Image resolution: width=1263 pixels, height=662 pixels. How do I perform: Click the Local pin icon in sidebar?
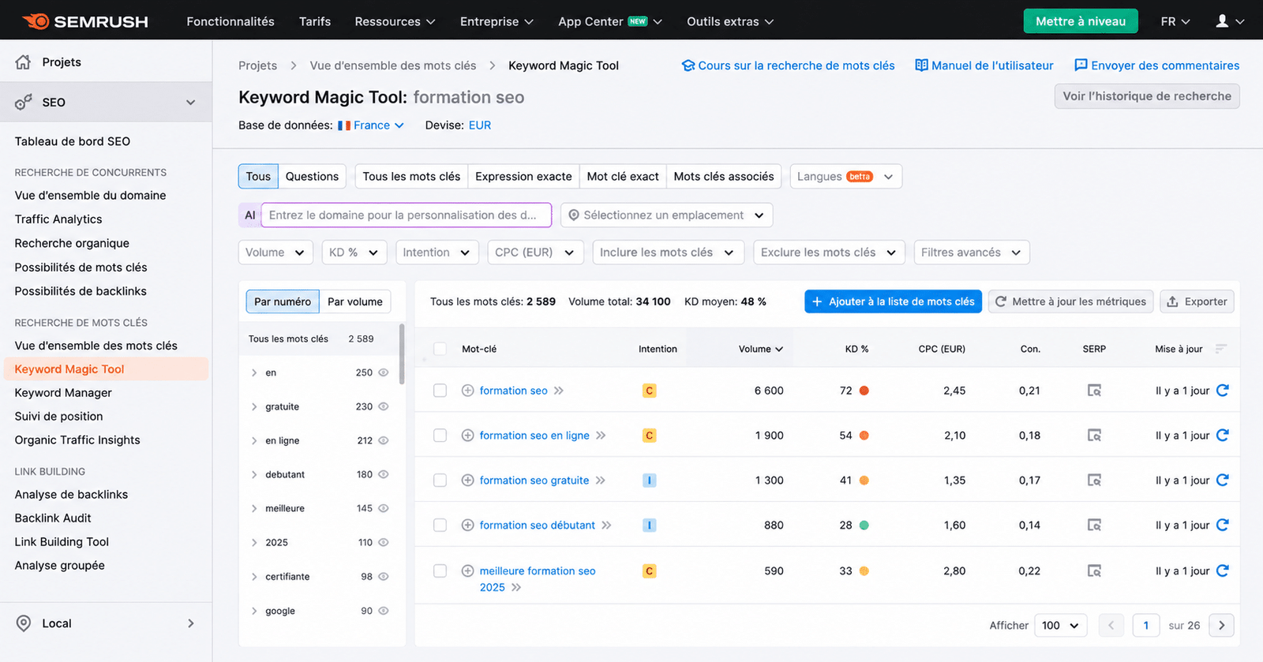24,623
